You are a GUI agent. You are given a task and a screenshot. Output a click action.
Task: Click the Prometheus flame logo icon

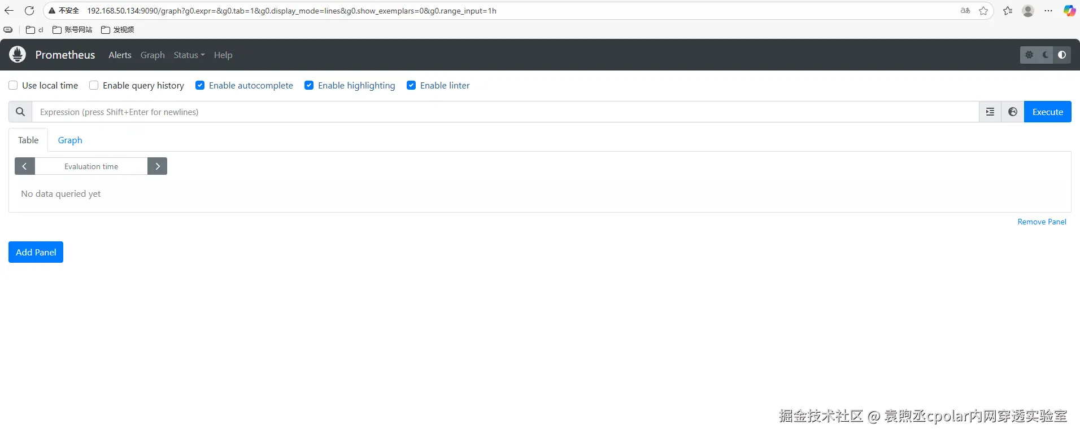pos(18,55)
